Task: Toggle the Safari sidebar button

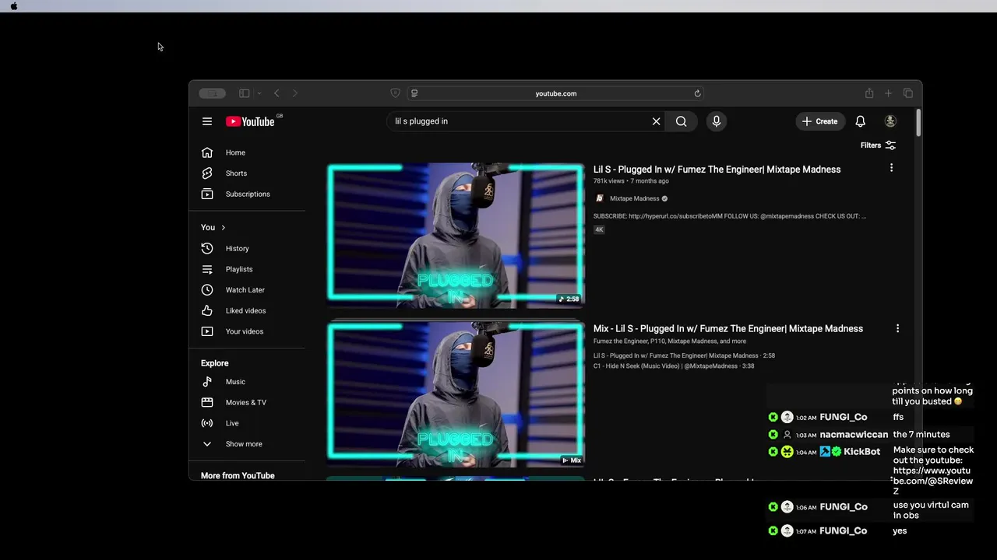Action: pyautogui.click(x=244, y=93)
